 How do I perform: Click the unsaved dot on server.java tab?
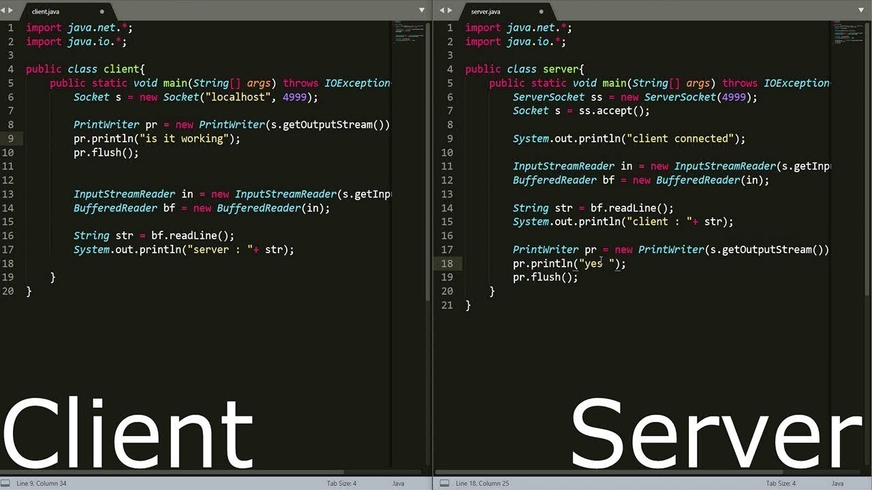coord(542,12)
